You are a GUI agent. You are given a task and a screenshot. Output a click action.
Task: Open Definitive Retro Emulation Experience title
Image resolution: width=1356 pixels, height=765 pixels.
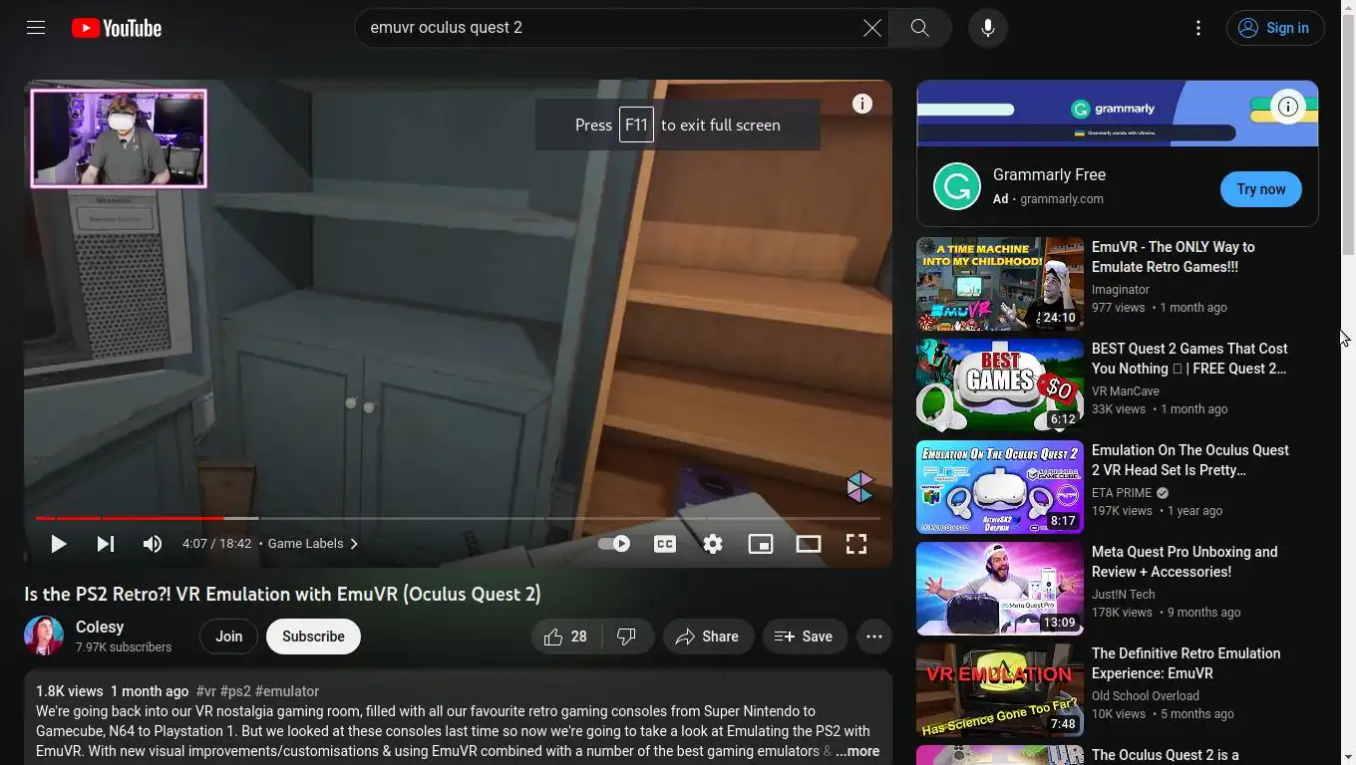pyautogui.click(x=1186, y=663)
